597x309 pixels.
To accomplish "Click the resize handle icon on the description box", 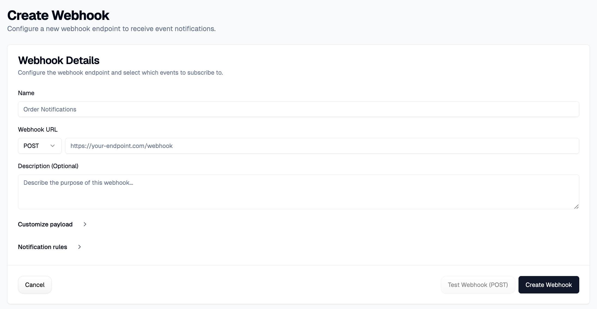I will tap(576, 207).
